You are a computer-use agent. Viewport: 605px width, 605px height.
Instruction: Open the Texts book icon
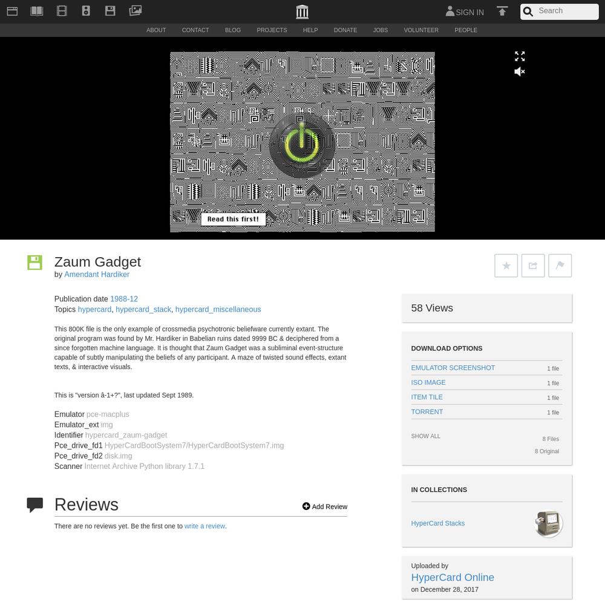pos(37,11)
